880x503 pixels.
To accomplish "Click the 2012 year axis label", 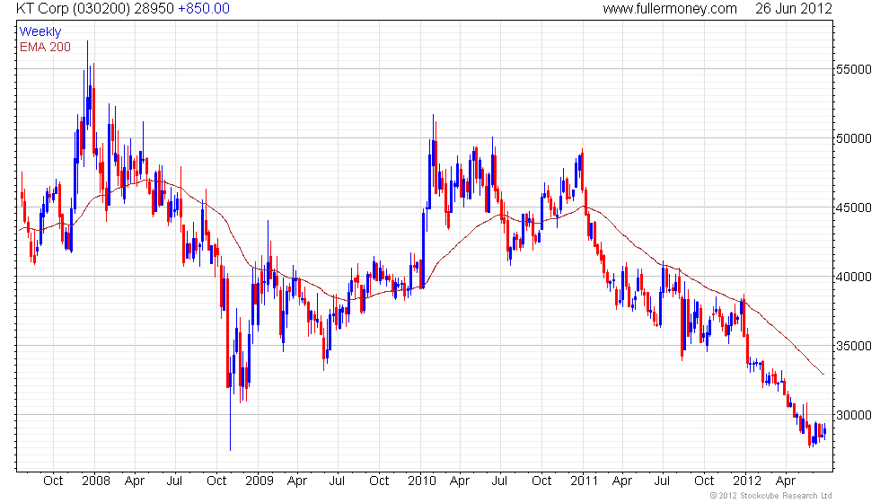I will point(747,481).
